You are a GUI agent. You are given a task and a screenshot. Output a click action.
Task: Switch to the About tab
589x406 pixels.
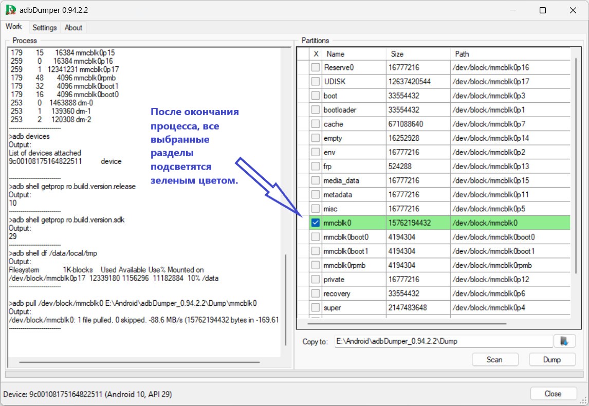(73, 27)
